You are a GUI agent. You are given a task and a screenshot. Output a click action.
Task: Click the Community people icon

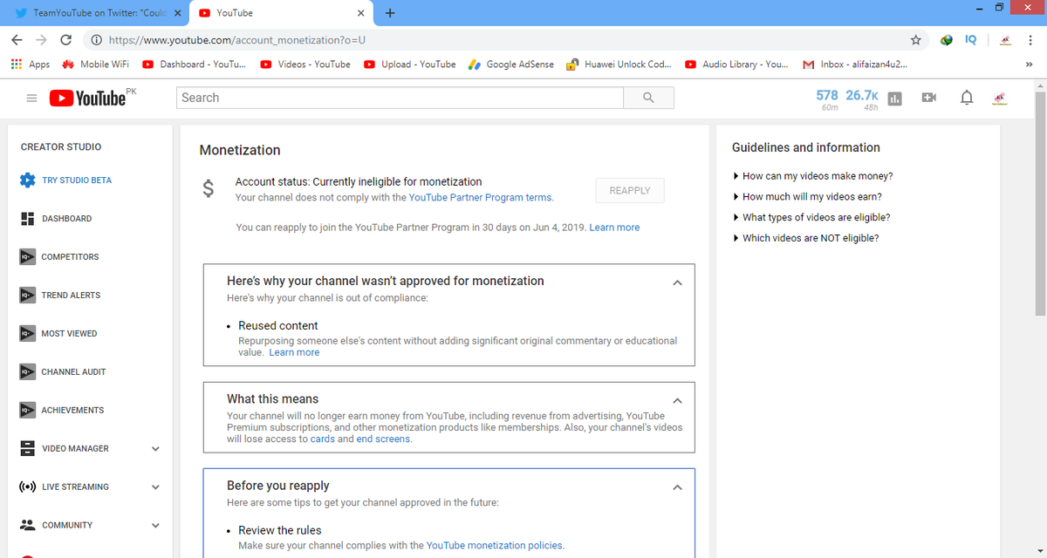[x=27, y=525]
